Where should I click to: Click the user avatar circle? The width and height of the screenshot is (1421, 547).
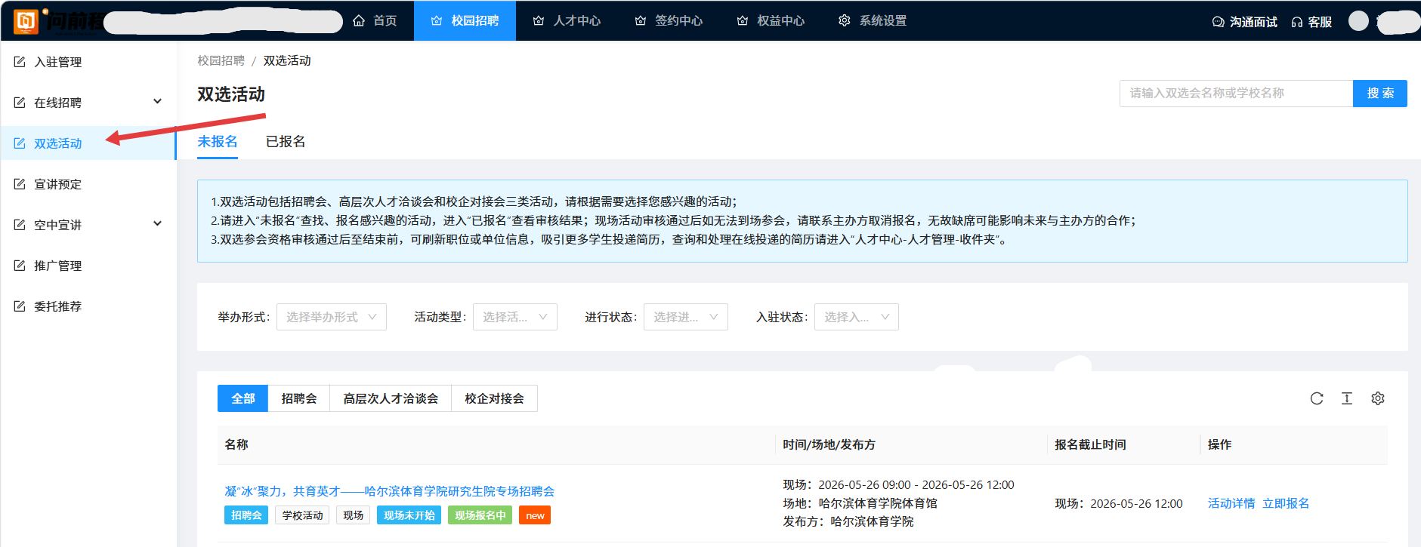[x=1358, y=21]
